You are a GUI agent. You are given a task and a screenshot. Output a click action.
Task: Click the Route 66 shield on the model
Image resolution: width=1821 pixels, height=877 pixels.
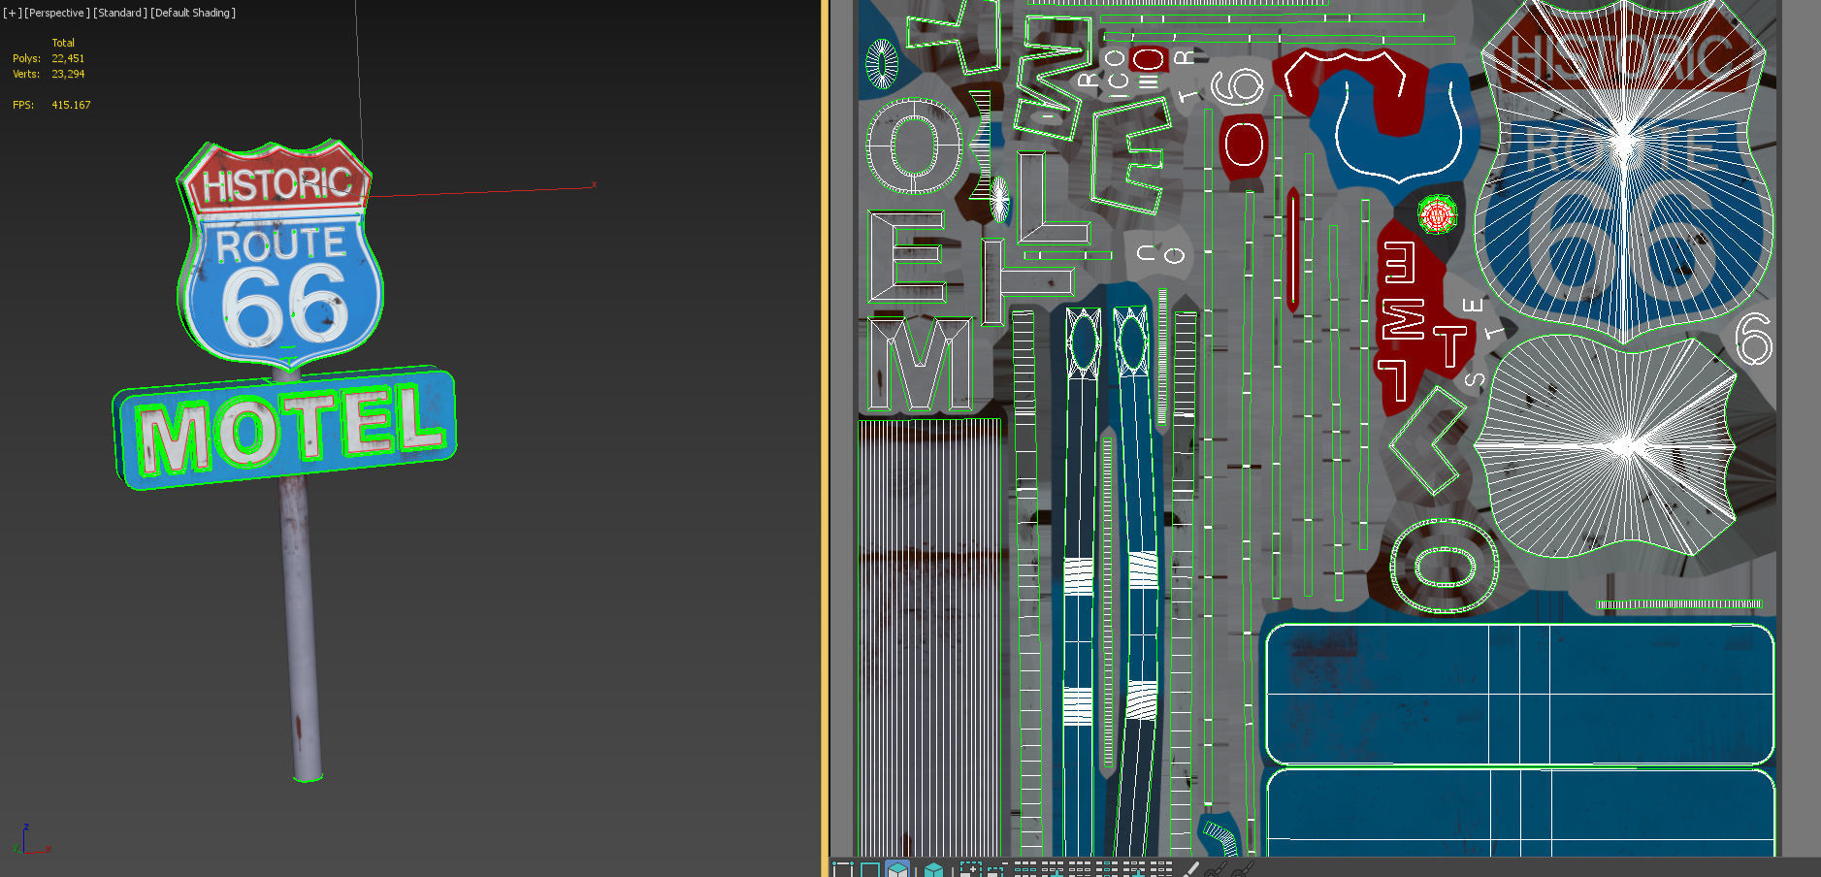[279, 254]
